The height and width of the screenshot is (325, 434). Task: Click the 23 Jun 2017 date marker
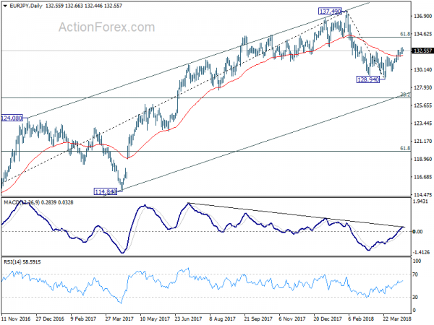pyautogui.click(x=188, y=318)
